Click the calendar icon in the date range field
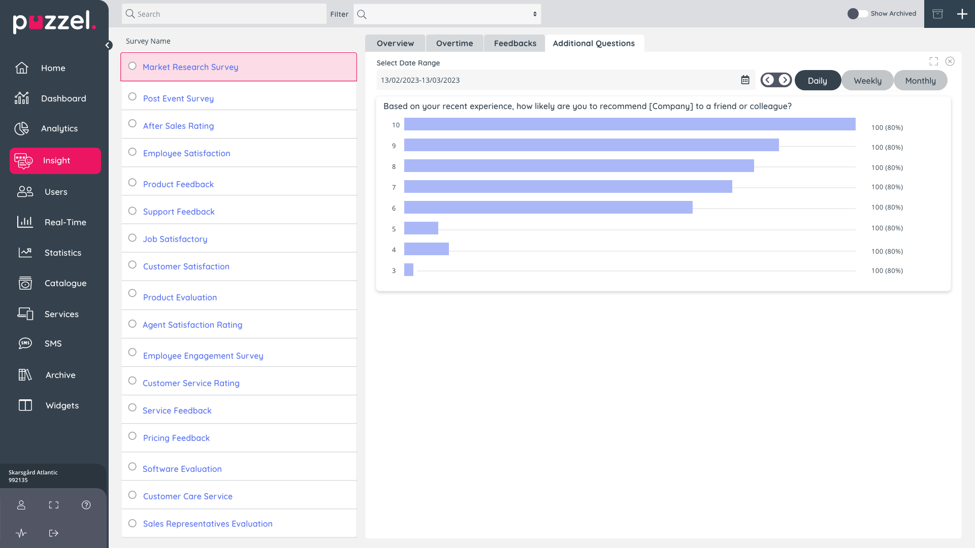 click(745, 80)
